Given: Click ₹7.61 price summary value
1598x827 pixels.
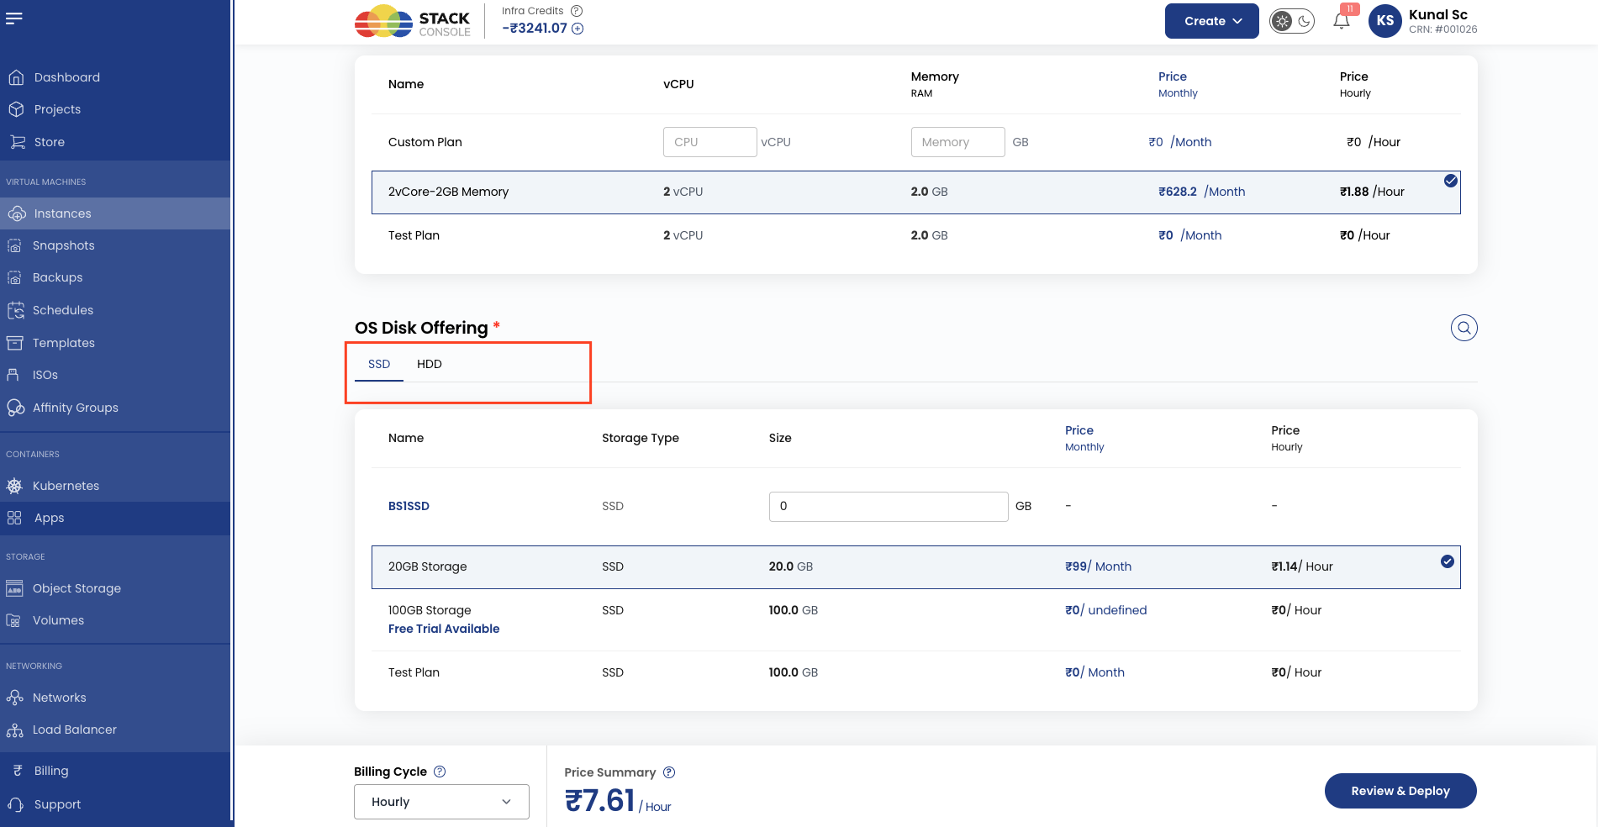Looking at the screenshot, I should (599, 800).
